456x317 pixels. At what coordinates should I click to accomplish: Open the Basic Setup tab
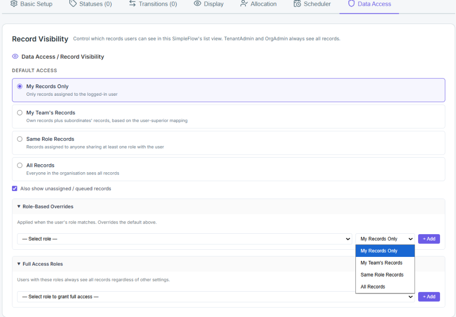coord(32,4)
